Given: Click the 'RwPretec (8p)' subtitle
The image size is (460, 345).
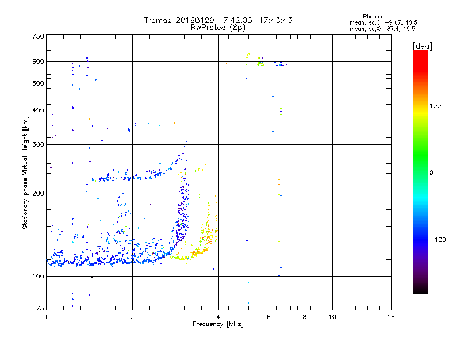Looking at the screenshot, I should coord(218,28).
